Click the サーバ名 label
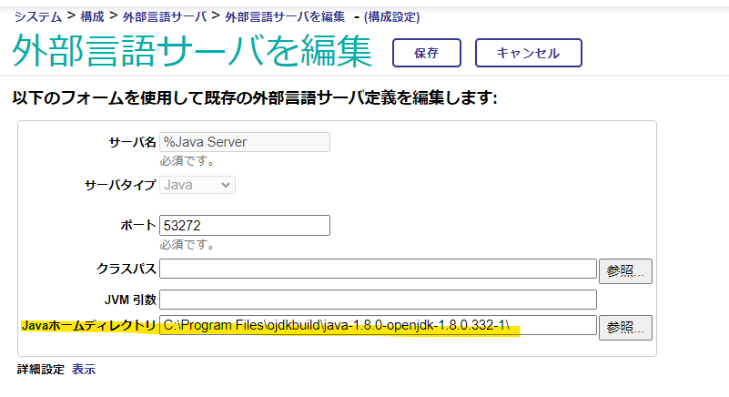The height and width of the screenshot is (397, 729). (x=132, y=142)
